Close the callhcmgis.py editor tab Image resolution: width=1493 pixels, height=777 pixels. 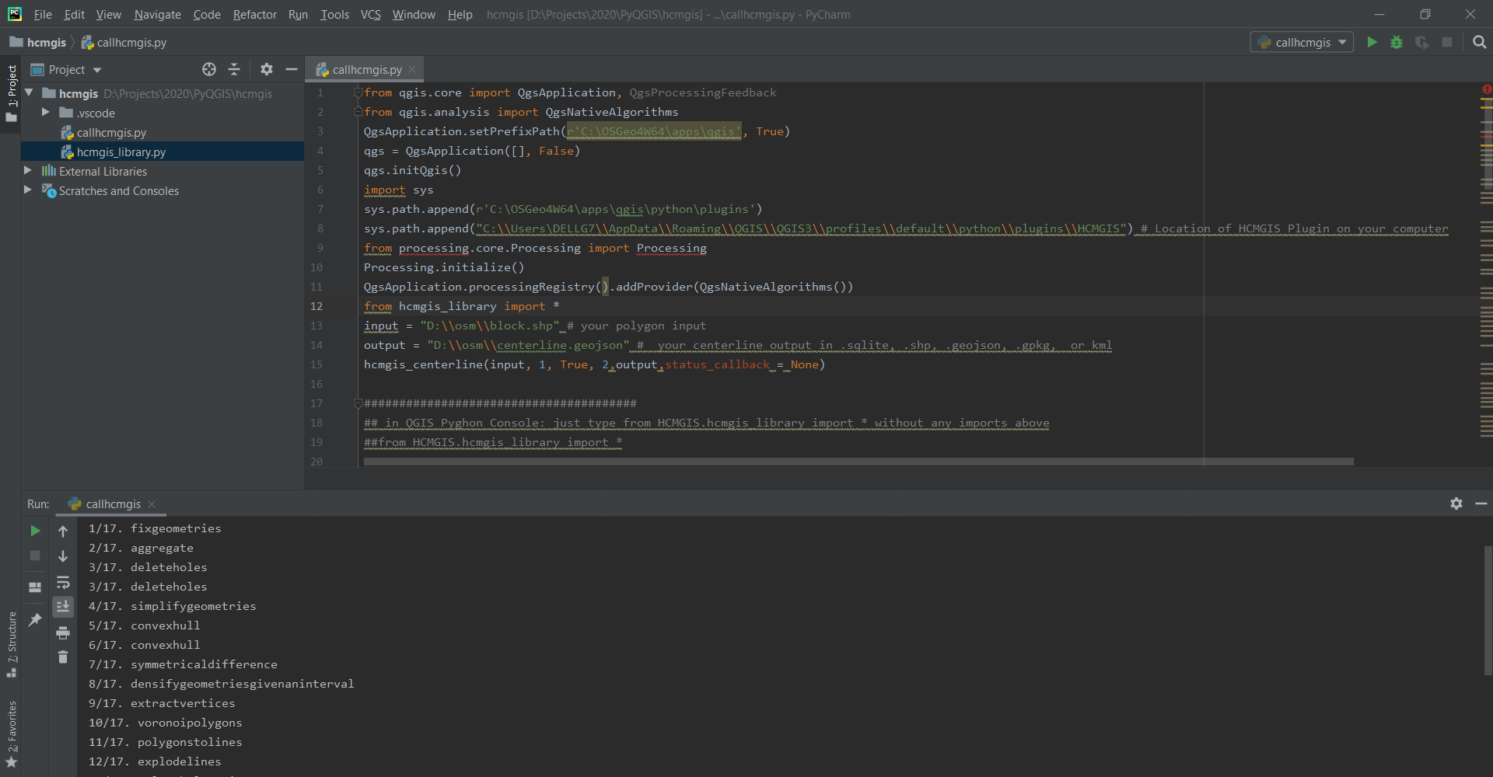tap(412, 70)
